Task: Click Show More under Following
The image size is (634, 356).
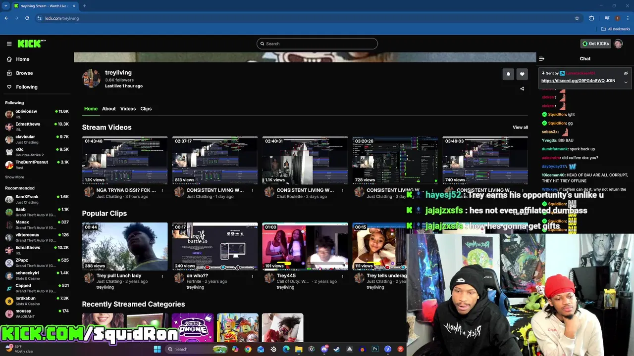Action: point(14,177)
